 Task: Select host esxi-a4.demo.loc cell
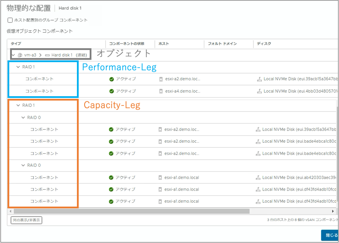[x=183, y=91]
